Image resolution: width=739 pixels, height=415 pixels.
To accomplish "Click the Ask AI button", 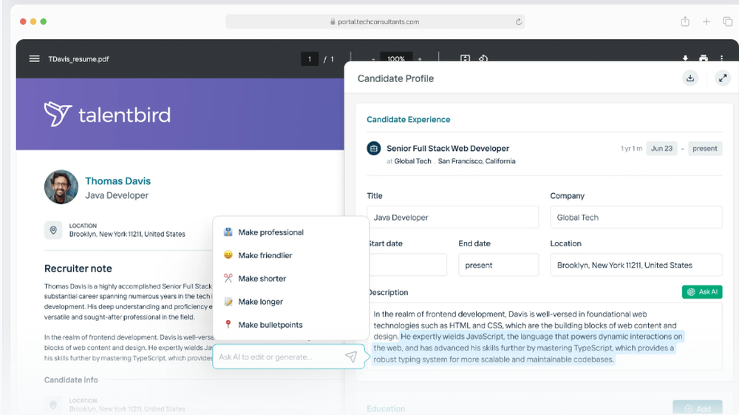I will 702,292.
